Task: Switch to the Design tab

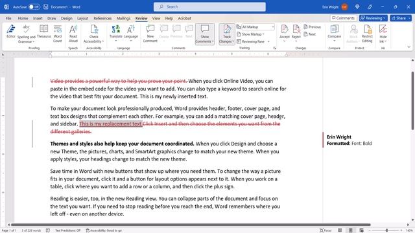Action: tap(66, 18)
